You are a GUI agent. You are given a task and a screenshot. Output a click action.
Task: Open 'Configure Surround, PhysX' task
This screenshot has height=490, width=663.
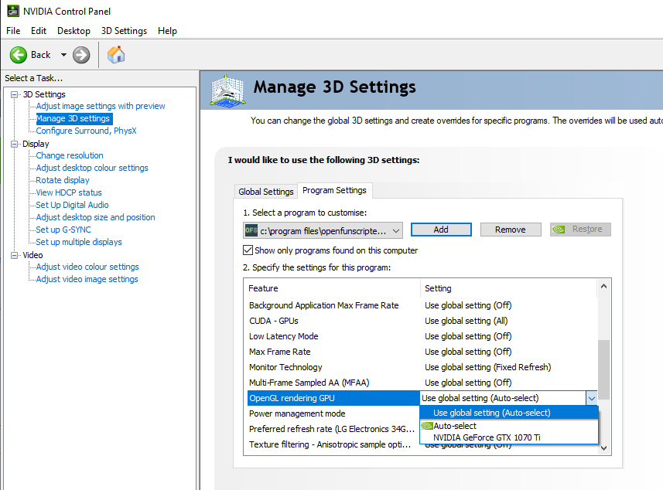pos(86,131)
